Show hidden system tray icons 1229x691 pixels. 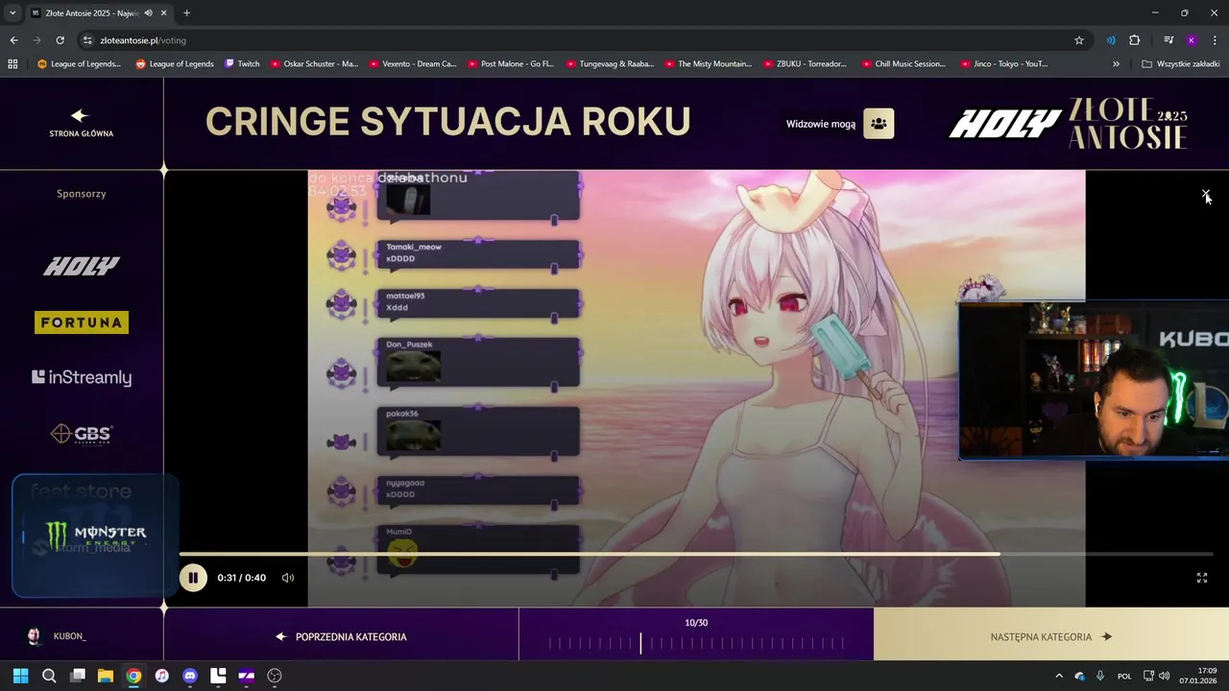tap(1059, 676)
